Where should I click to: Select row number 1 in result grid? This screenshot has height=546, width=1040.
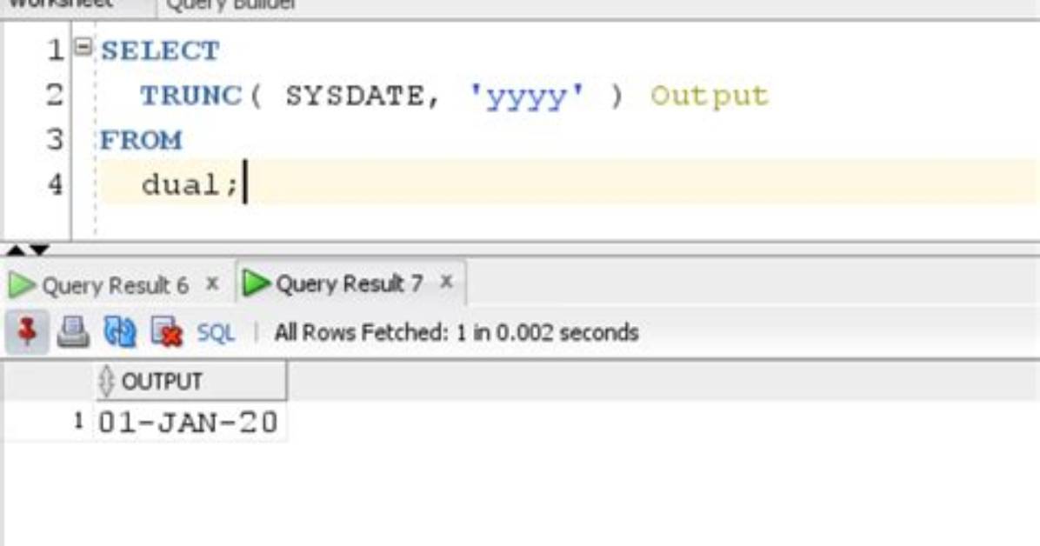[78, 421]
